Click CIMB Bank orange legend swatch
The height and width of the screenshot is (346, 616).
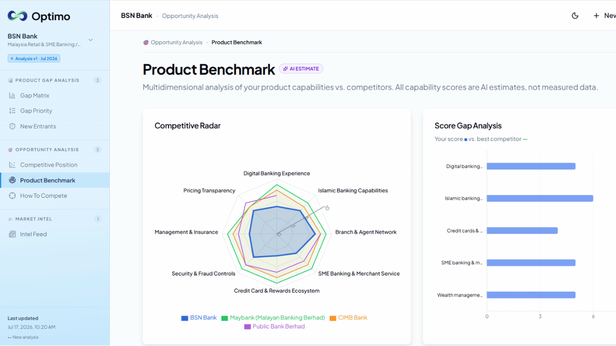[333, 318]
